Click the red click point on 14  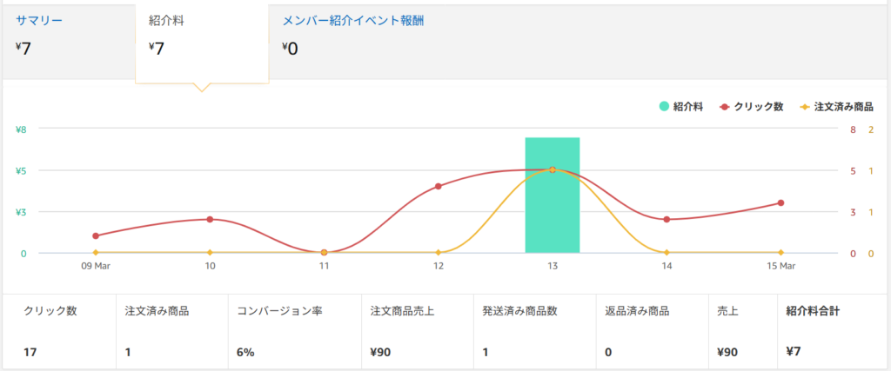[667, 219]
